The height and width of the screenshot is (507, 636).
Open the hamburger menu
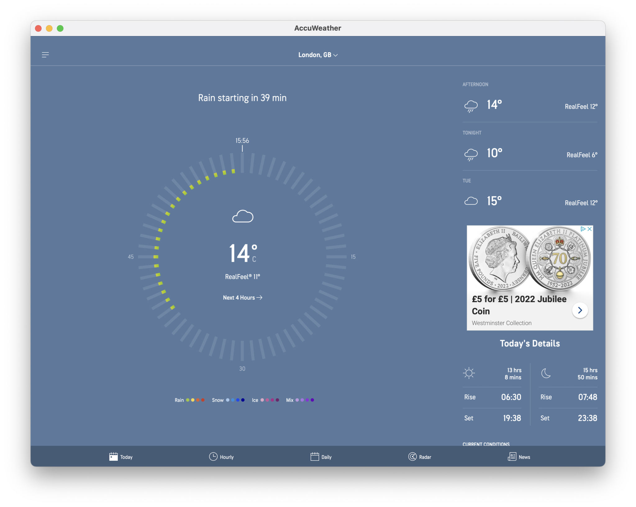46,54
